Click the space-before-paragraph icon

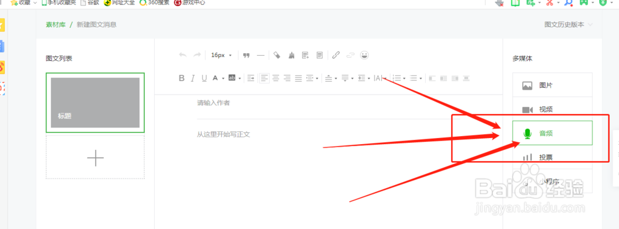click(x=329, y=78)
